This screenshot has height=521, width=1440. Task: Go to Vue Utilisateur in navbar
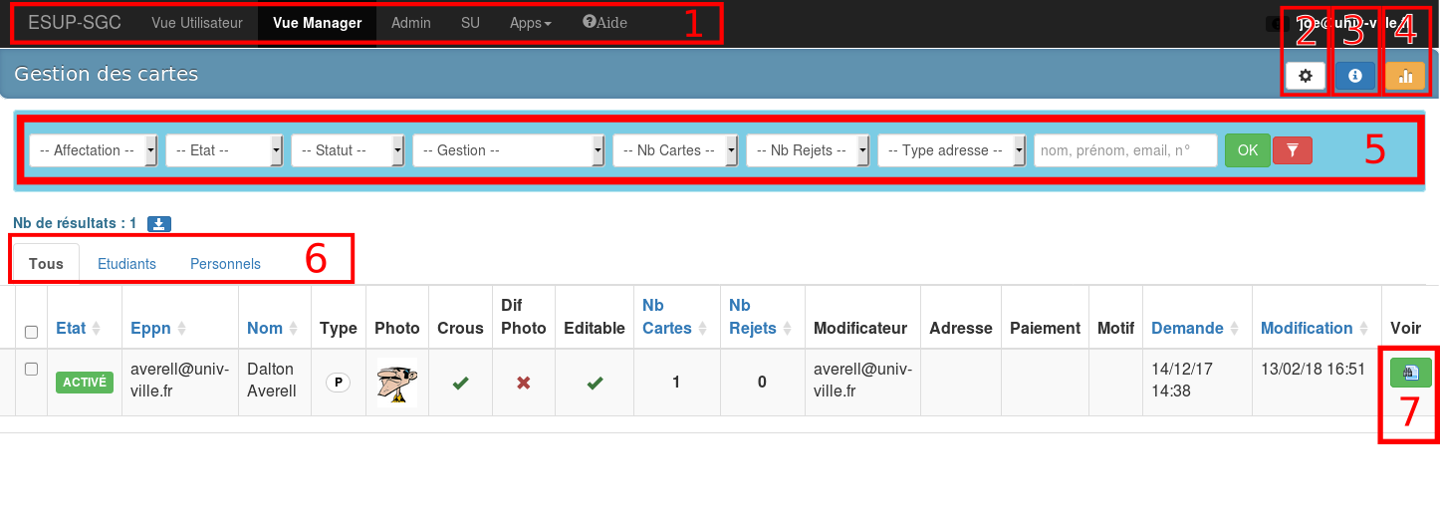tap(197, 22)
